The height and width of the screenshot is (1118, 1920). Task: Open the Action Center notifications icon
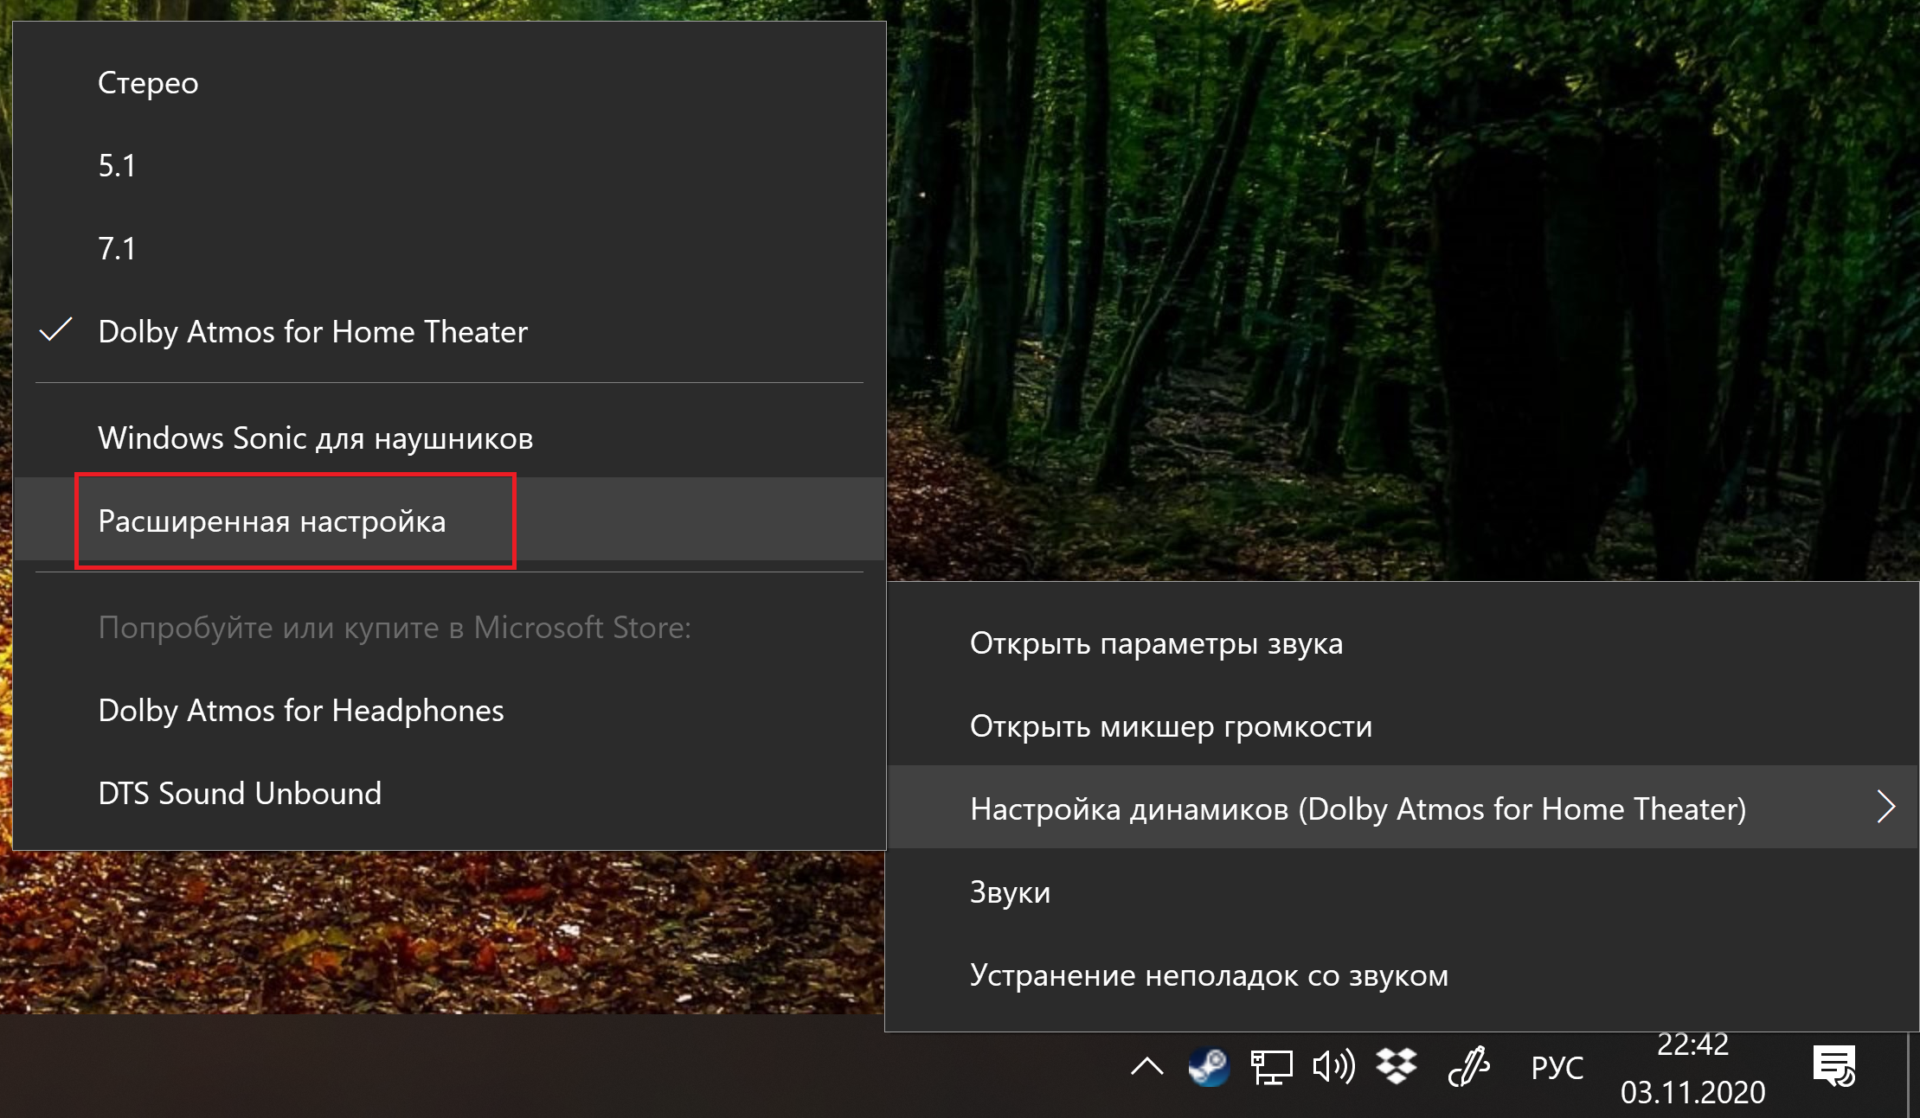click(1833, 1067)
